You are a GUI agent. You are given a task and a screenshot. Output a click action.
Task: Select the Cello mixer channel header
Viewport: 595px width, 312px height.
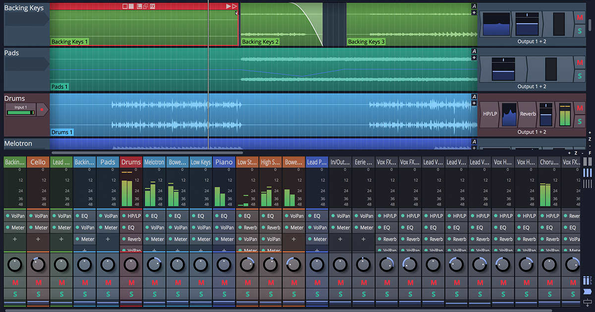point(38,162)
